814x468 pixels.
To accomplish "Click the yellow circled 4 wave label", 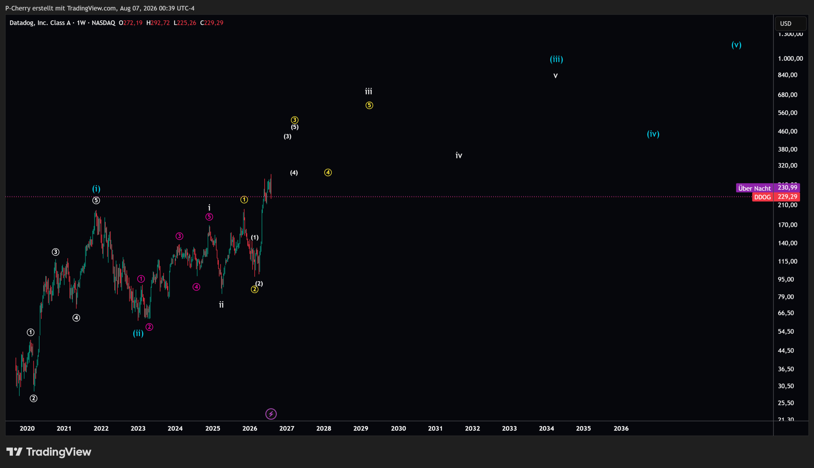I will tap(328, 173).
